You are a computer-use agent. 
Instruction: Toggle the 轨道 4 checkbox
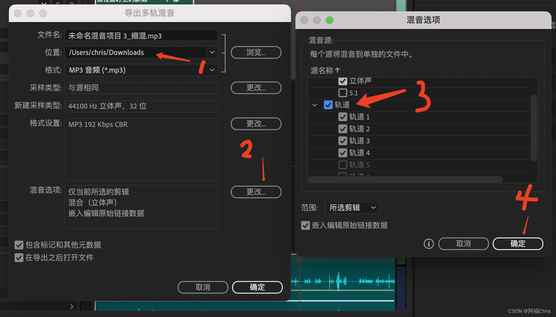343,153
